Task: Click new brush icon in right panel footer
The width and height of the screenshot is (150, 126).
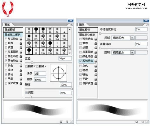Action: 136,122
